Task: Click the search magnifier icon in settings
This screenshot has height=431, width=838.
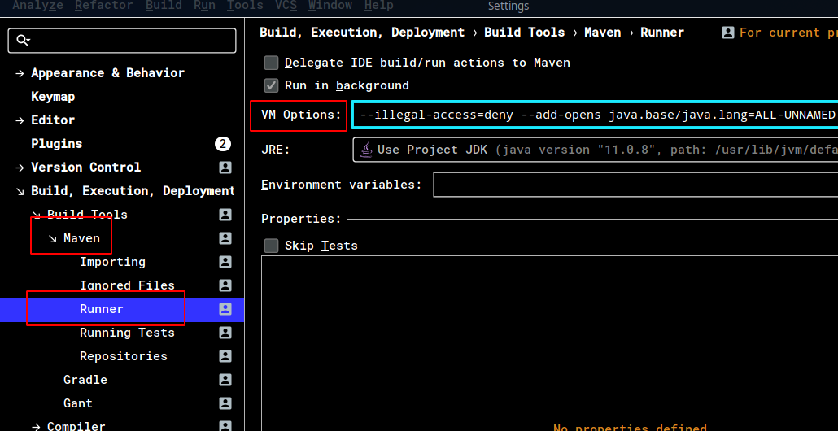Action: [x=23, y=41]
